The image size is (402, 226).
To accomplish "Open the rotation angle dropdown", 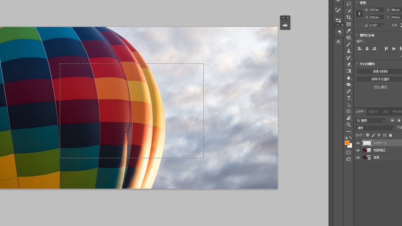I will coord(383,25).
